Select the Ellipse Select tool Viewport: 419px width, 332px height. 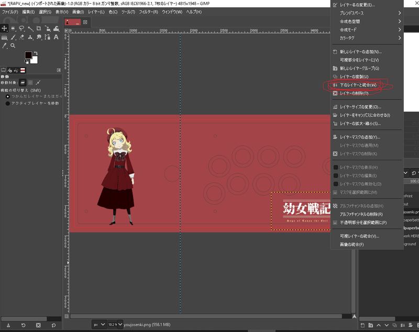(13, 29)
